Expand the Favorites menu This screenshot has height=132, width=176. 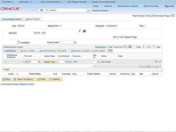[7, 2]
